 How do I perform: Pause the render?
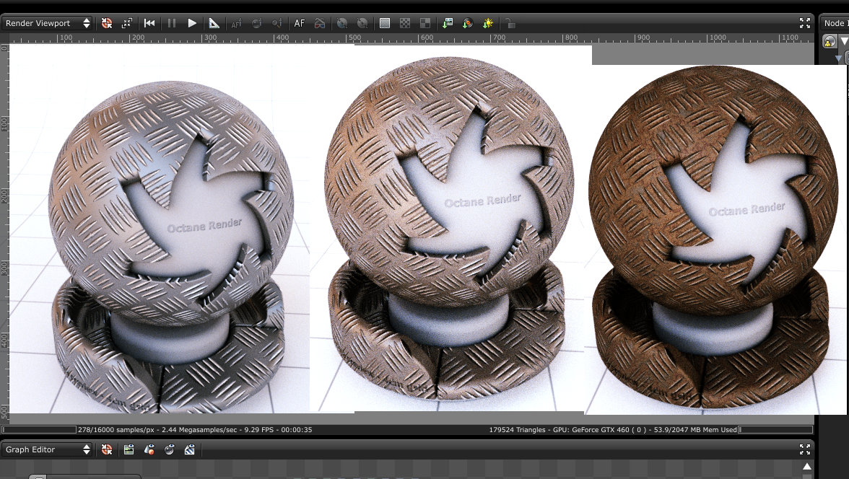click(172, 23)
